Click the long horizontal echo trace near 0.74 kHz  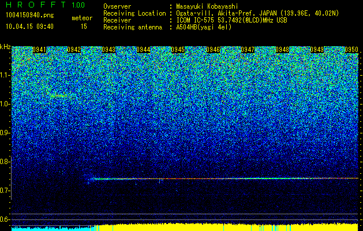pyautogui.click(x=224, y=178)
